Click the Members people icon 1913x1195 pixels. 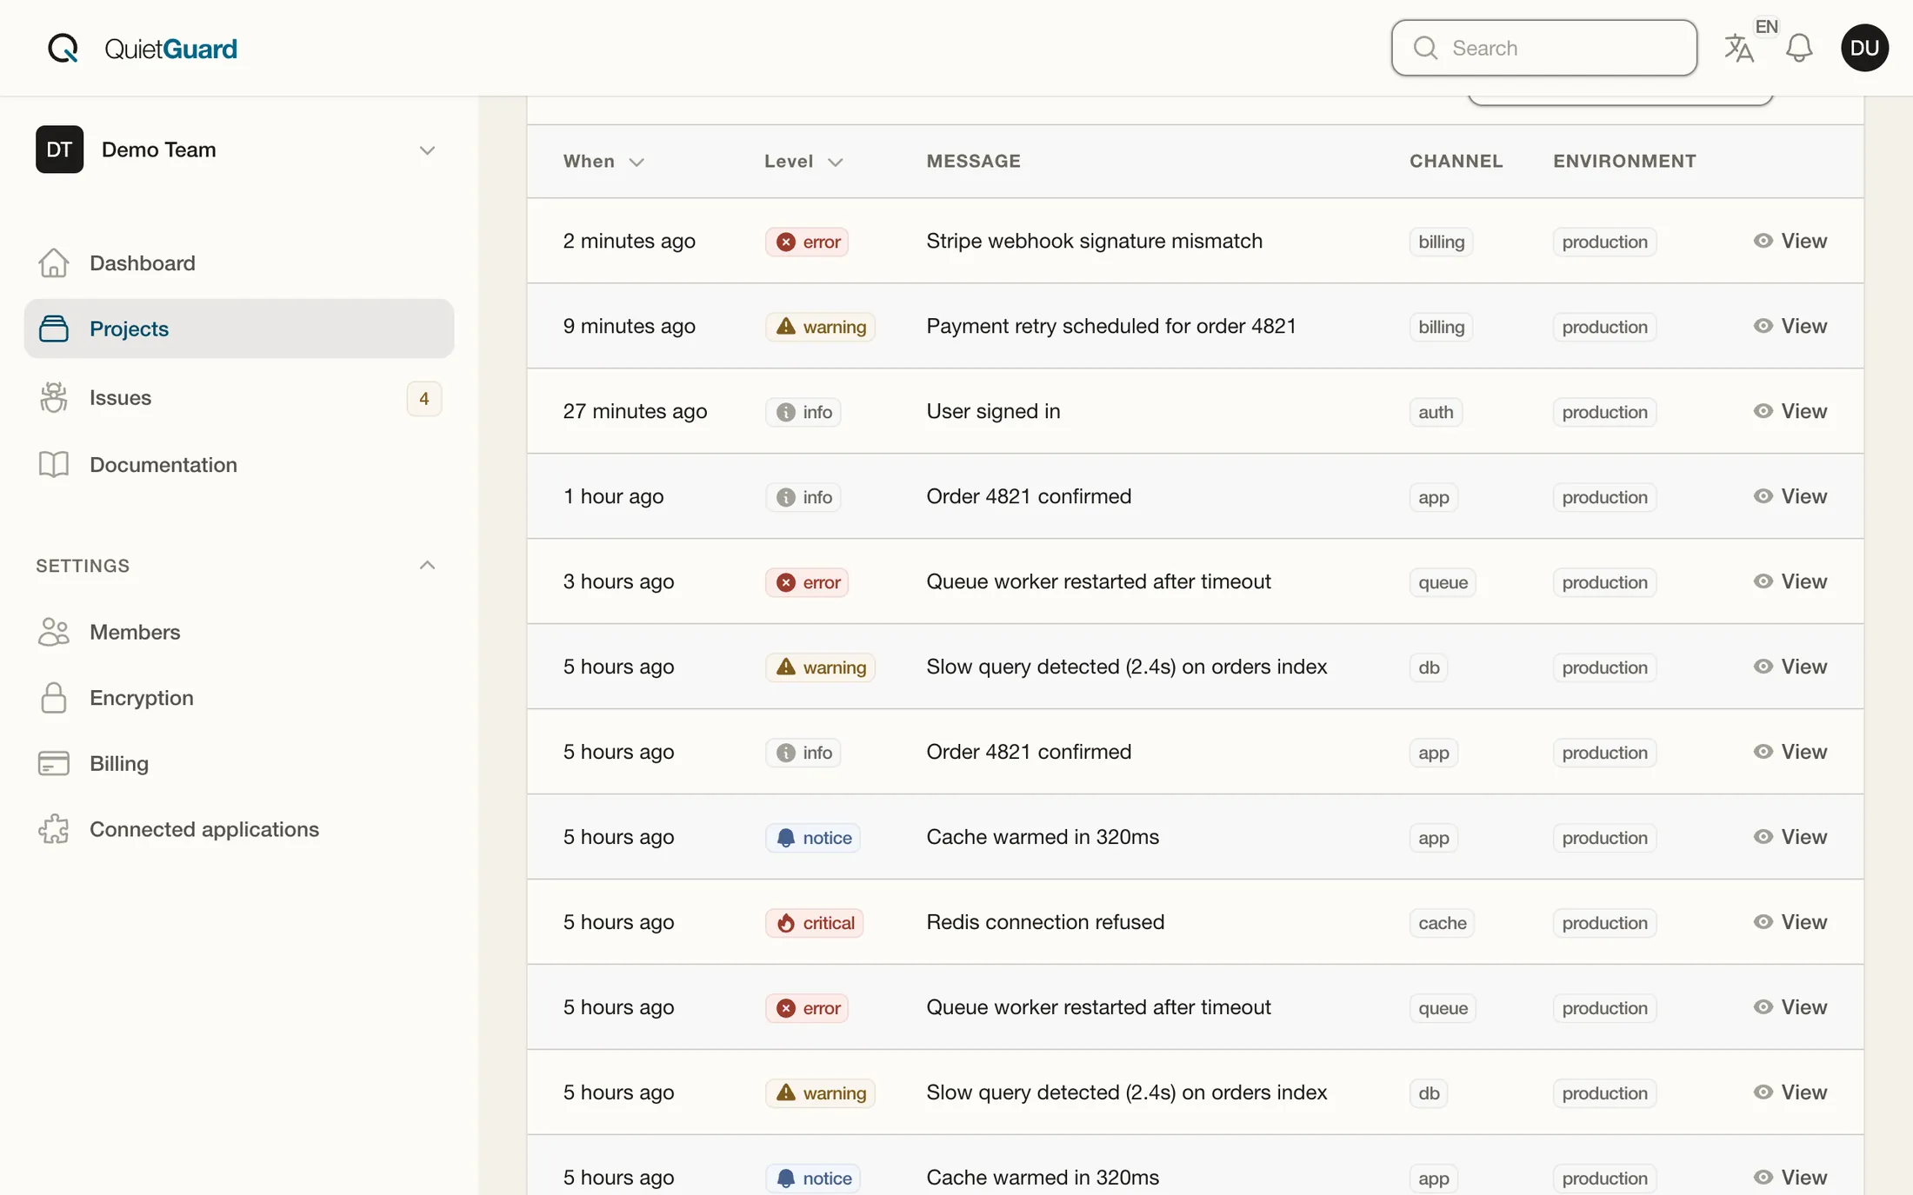pyautogui.click(x=54, y=632)
